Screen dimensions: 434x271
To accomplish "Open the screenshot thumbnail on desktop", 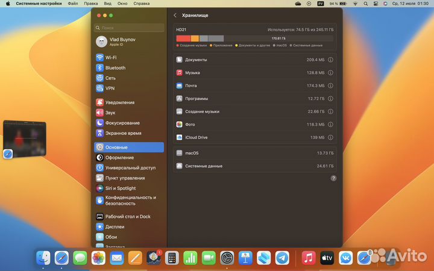I will [25, 138].
